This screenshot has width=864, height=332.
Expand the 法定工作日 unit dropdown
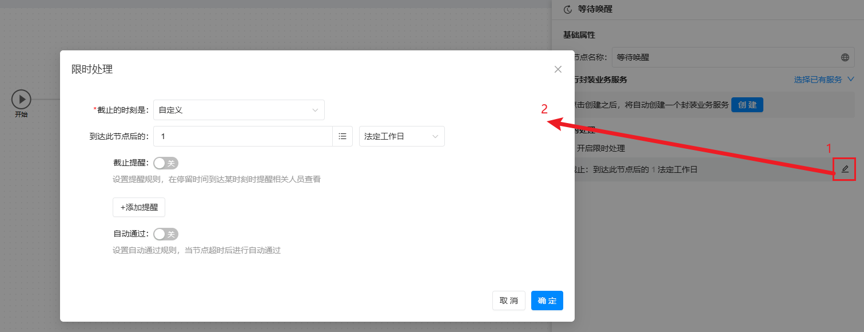click(401, 136)
